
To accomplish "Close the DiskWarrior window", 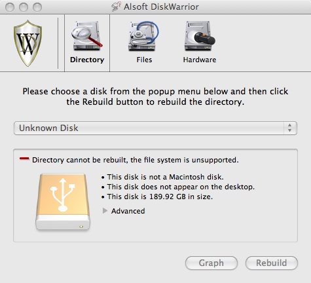I will click(10, 7).
